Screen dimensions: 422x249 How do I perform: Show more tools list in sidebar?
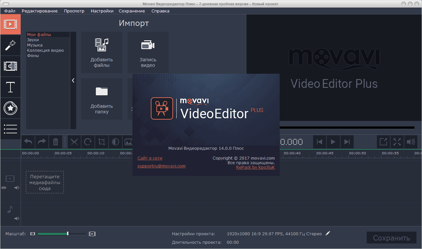point(10,129)
